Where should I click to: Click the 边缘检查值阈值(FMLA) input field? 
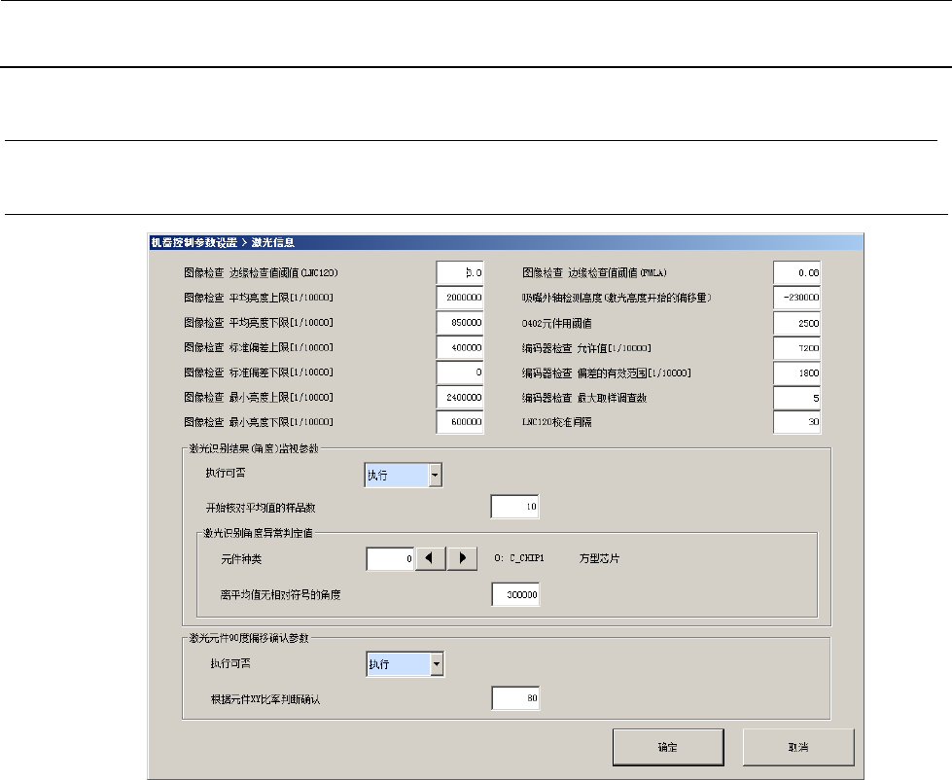point(798,272)
